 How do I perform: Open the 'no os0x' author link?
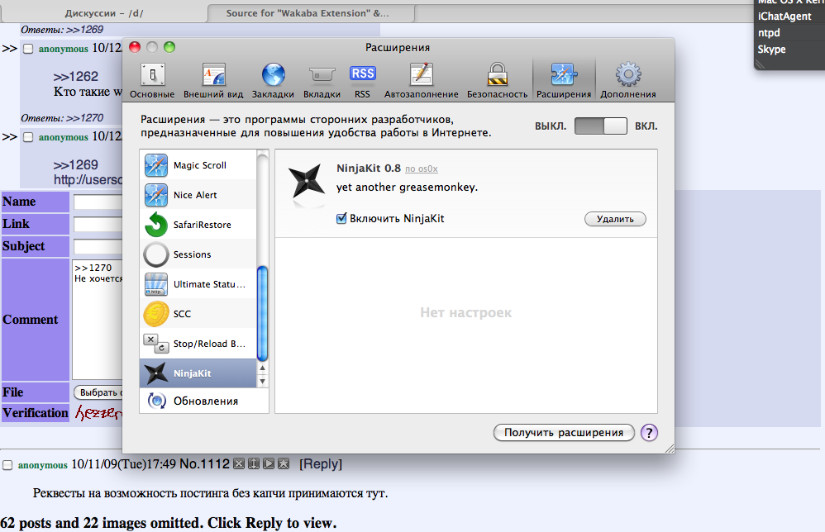[421, 169]
